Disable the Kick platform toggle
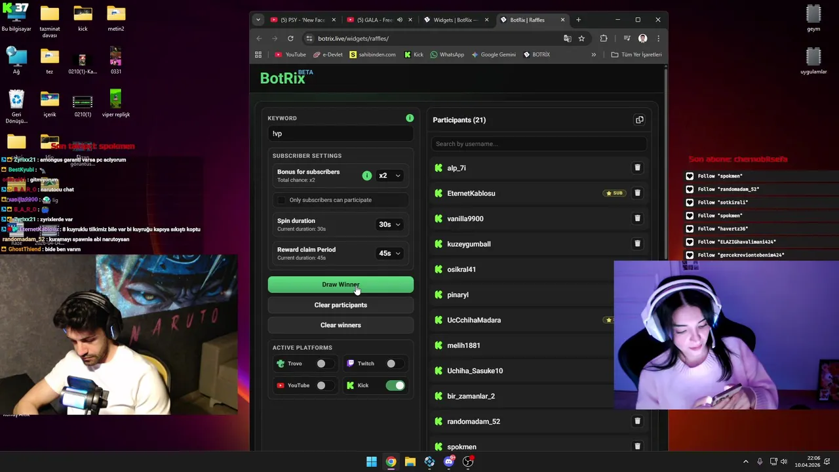The image size is (839, 472). pos(395,385)
